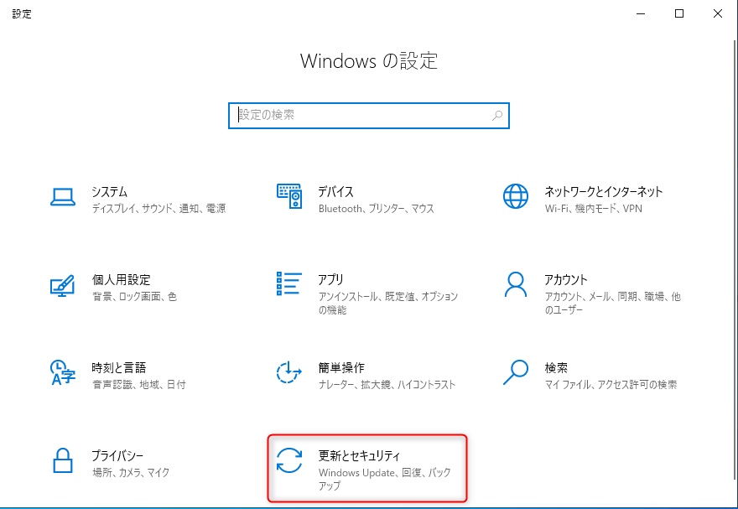Click the 検索 magnifier category icon
This screenshot has width=738, height=509.
pyautogui.click(x=516, y=372)
